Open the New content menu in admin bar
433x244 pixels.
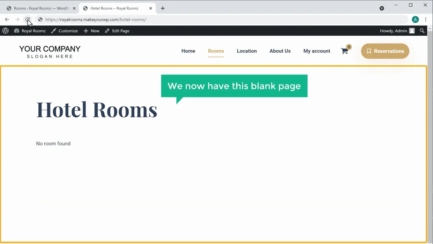[92, 31]
